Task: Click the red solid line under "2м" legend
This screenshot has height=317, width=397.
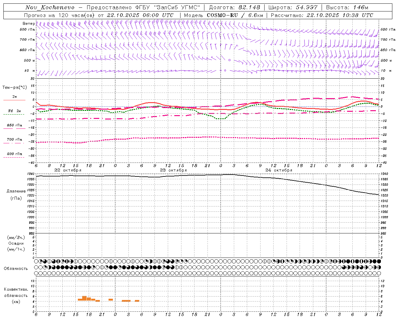Action: pos(14,100)
